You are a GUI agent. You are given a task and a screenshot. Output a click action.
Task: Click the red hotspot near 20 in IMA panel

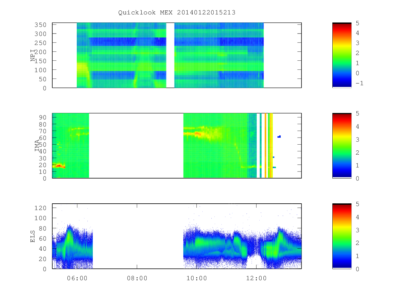tap(59, 166)
